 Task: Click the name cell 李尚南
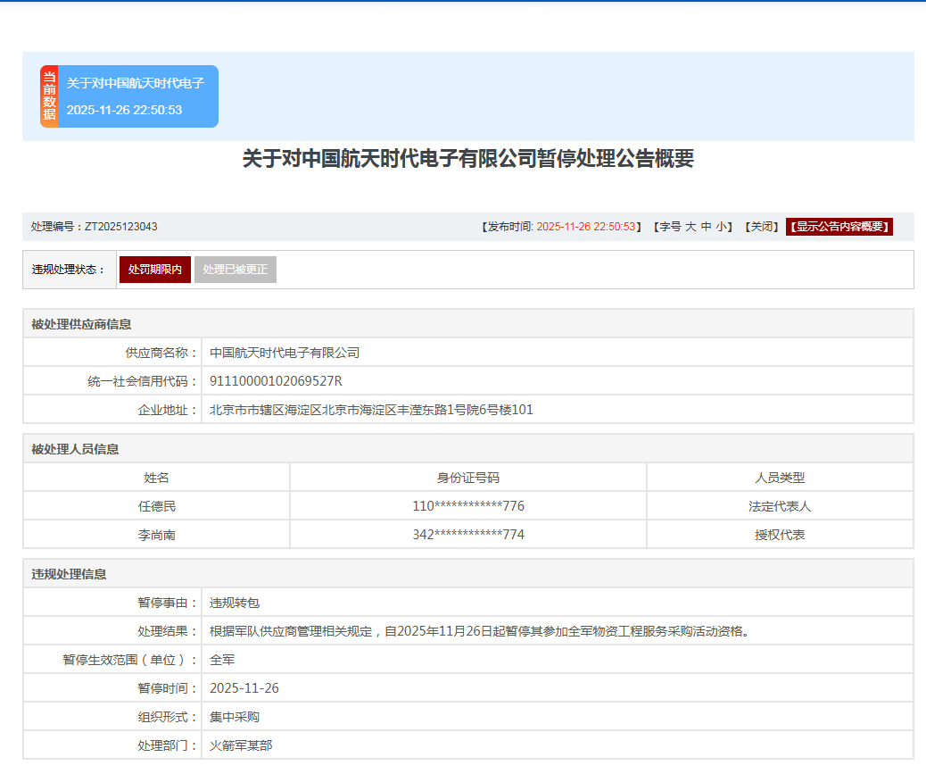point(156,535)
